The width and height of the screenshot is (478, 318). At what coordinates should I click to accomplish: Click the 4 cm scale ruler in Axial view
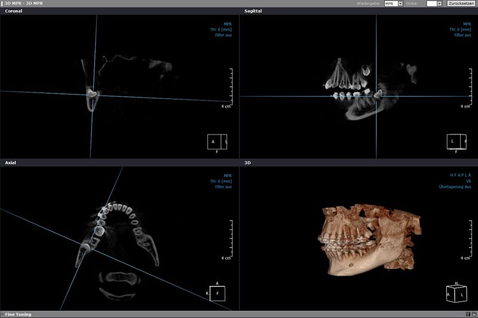[x=230, y=240]
